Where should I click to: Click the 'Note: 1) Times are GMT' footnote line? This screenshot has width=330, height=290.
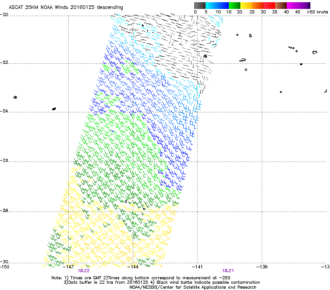(141, 278)
